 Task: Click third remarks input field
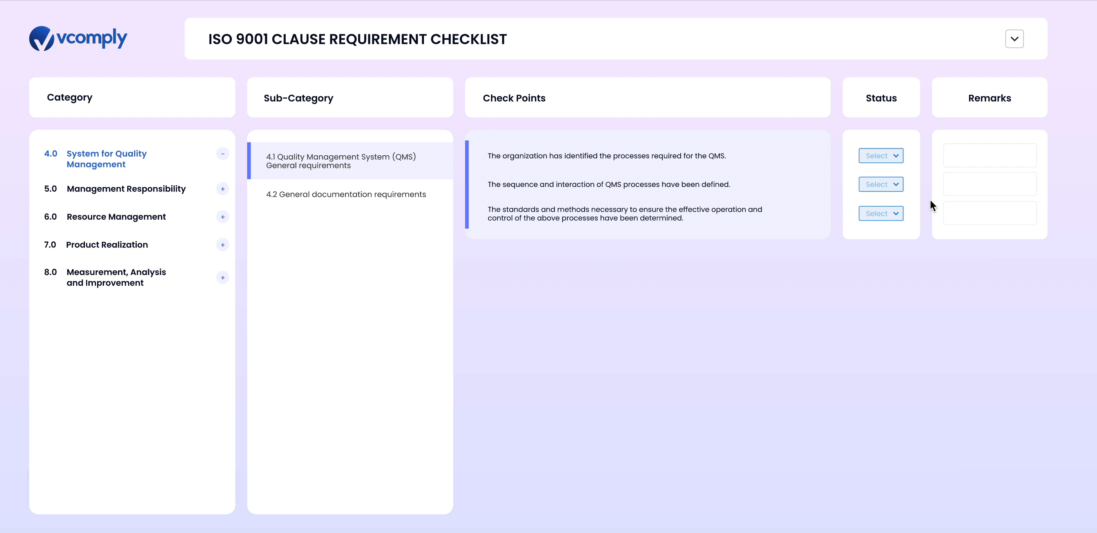pos(989,213)
